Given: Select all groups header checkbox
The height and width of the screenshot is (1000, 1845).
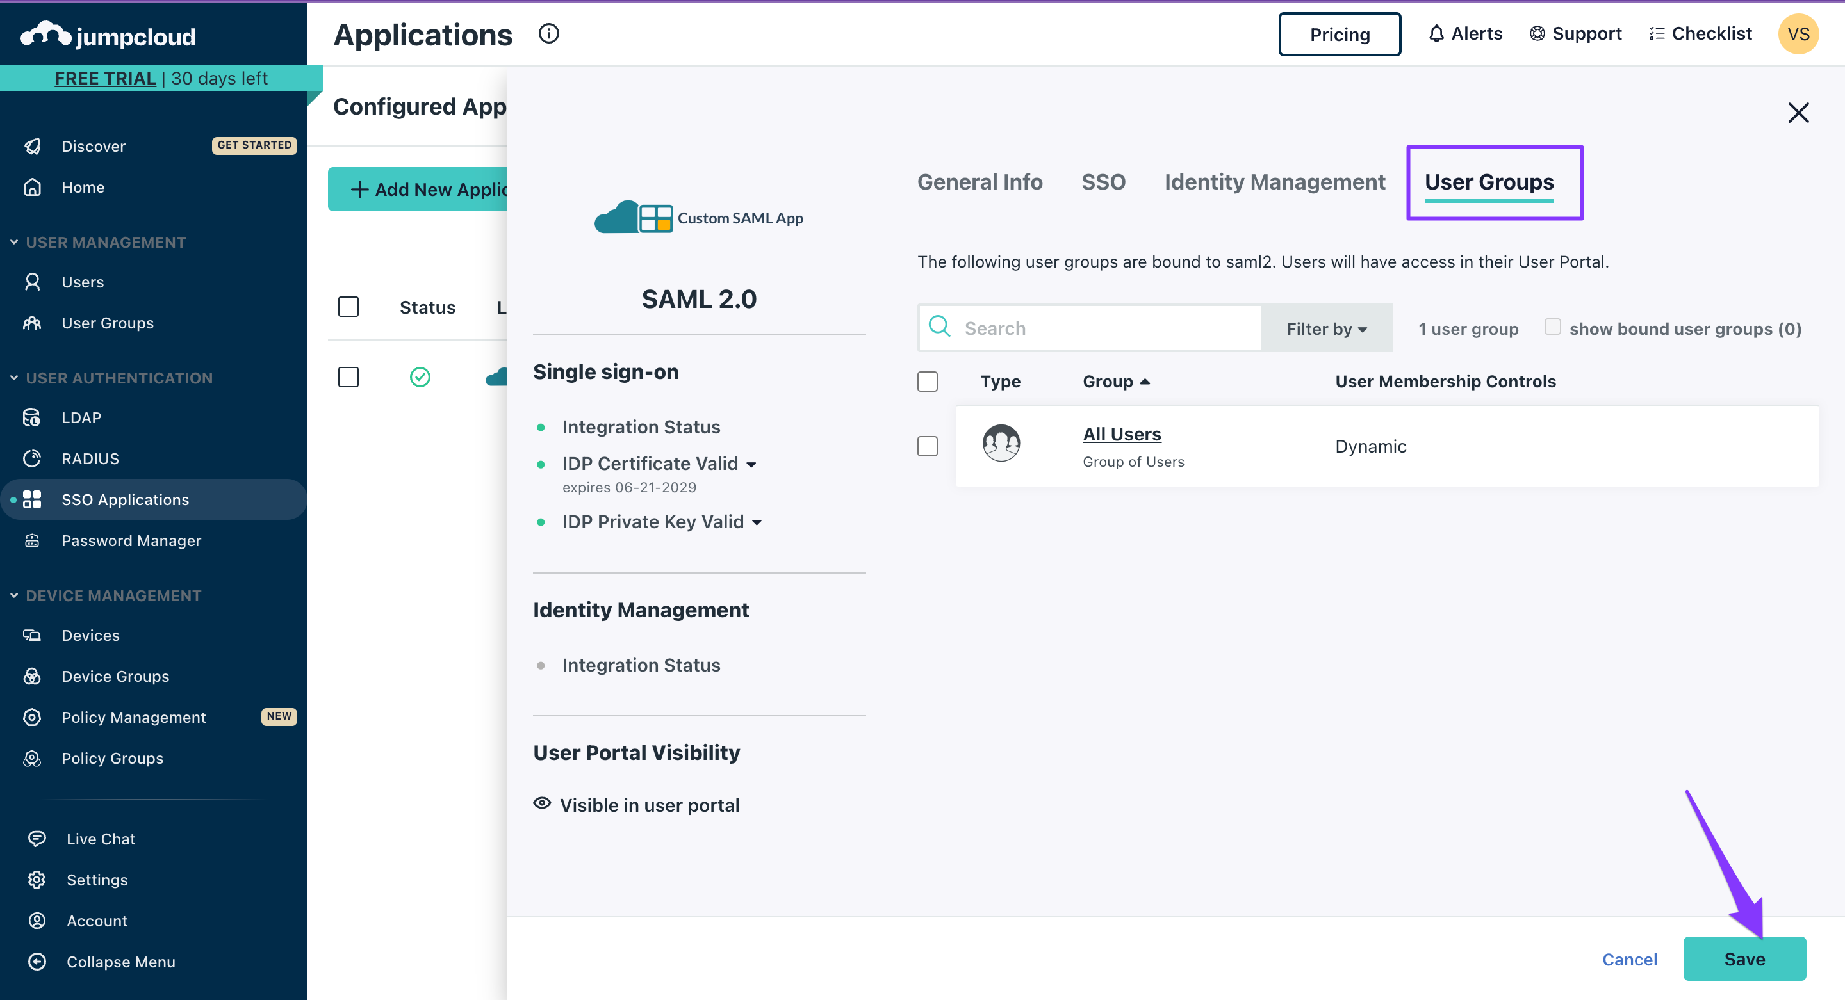Looking at the screenshot, I should click(x=928, y=382).
